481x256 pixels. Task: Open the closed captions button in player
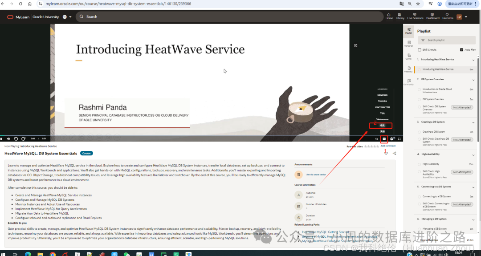tap(384, 139)
